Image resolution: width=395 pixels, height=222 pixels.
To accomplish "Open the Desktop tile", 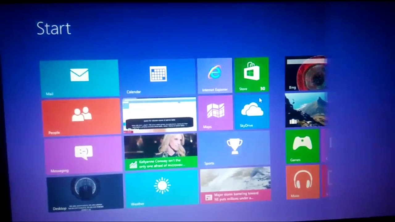I will click(85, 193).
